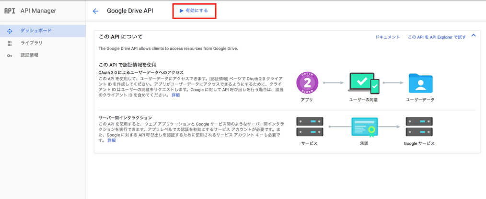The width and height of the screenshot is (486, 199).
Task: Open the ライブラリ library menu item
Action: click(x=43, y=43)
